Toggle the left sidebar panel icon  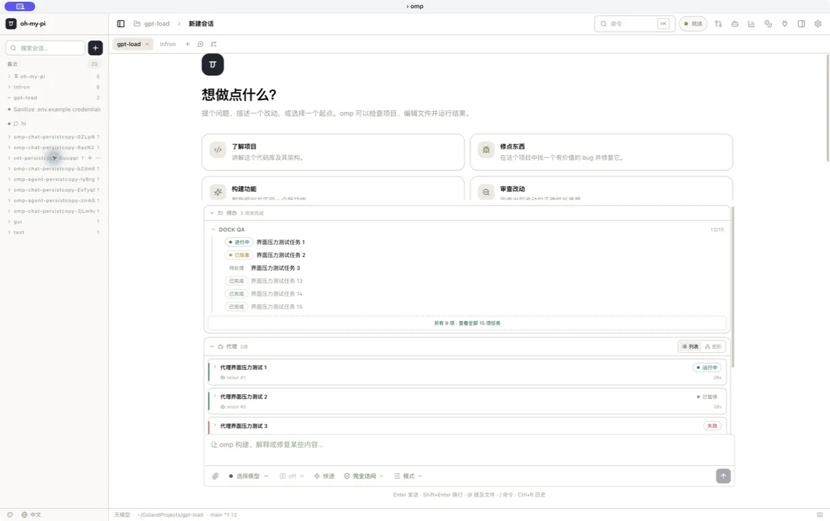[x=121, y=24]
